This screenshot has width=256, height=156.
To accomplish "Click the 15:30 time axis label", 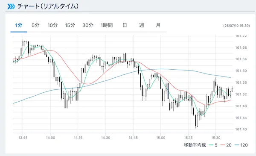I will click(215, 138).
